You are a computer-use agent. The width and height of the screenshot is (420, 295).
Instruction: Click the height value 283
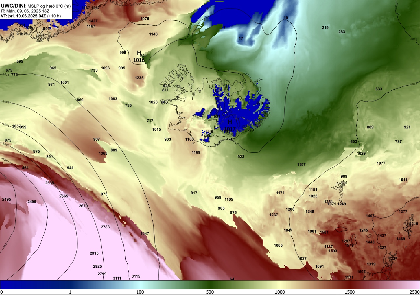342,32
